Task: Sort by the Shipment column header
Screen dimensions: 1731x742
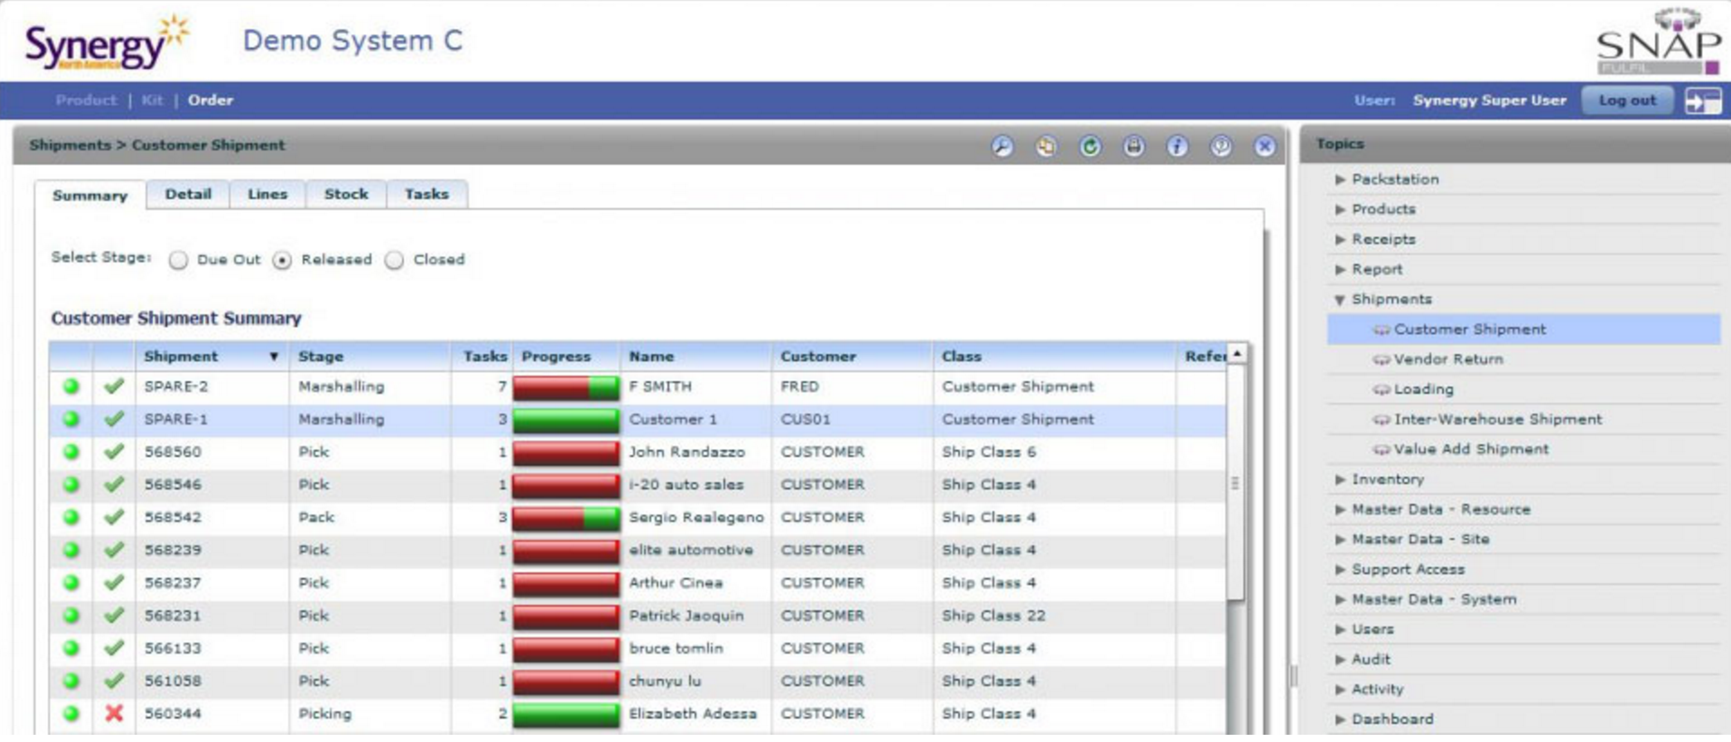Action: tap(181, 357)
